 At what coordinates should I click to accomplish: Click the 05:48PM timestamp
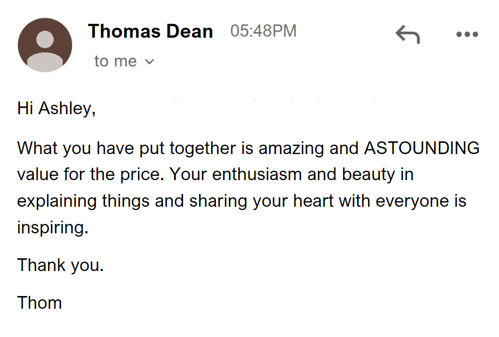[263, 32]
